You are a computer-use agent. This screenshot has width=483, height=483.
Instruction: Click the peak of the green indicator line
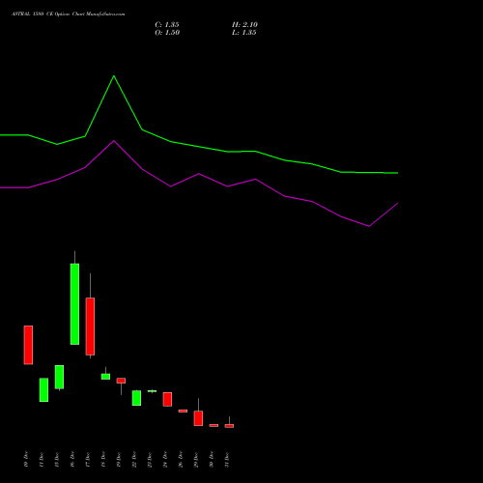click(114, 76)
